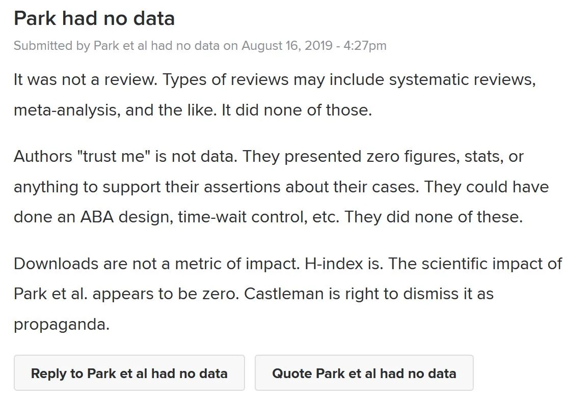Click the sentence "It was not a review."
This screenshot has height=403, width=568.
point(86,80)
